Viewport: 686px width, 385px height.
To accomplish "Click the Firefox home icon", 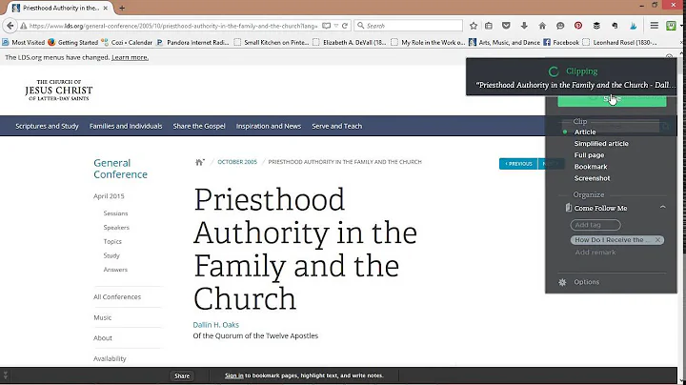I will pyautogui.click(x=541, y=26).
